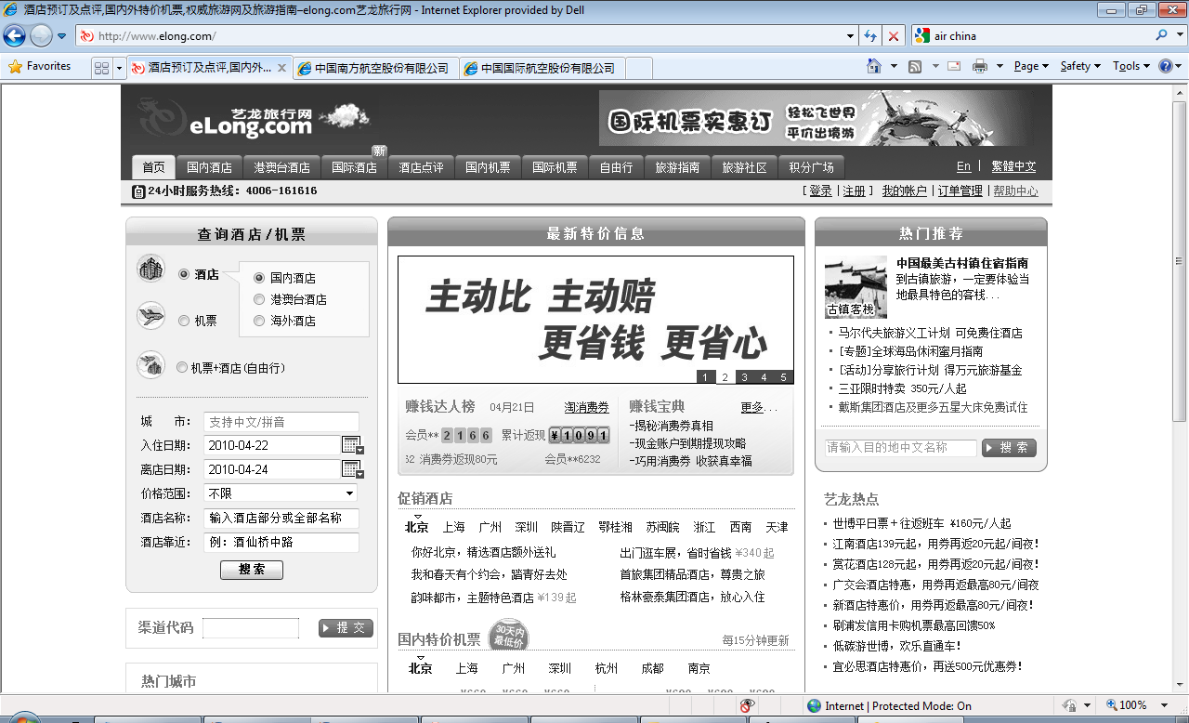Click the status bar popup blocker icon
Screen dimensions: 1189x723
click(x=747, y=706)
